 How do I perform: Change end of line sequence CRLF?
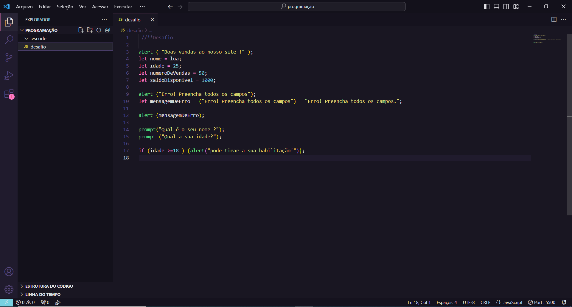pyautogui.click(x=485, y=302)
